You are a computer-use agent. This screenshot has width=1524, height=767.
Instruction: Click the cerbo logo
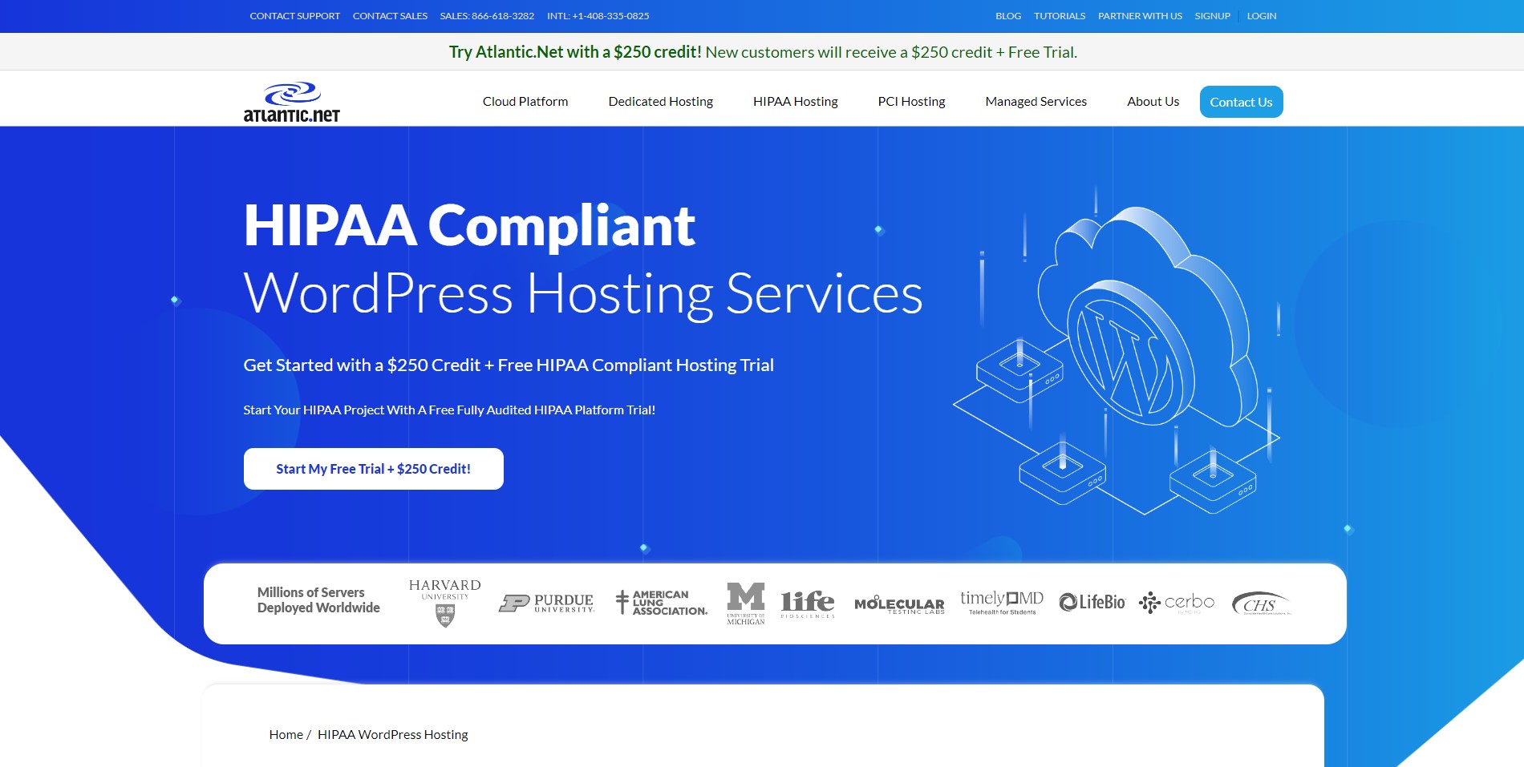[x=1177, y=602]
